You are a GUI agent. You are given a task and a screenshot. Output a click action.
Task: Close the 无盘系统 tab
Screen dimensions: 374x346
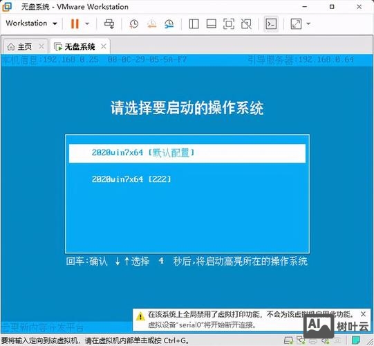pos(104,46)
